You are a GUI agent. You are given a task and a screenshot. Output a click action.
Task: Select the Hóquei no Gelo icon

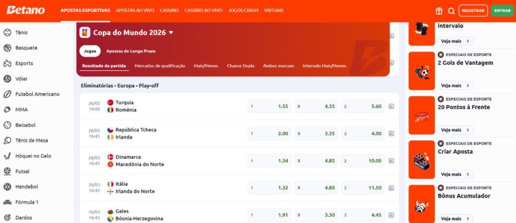click(x=7, y=156)
